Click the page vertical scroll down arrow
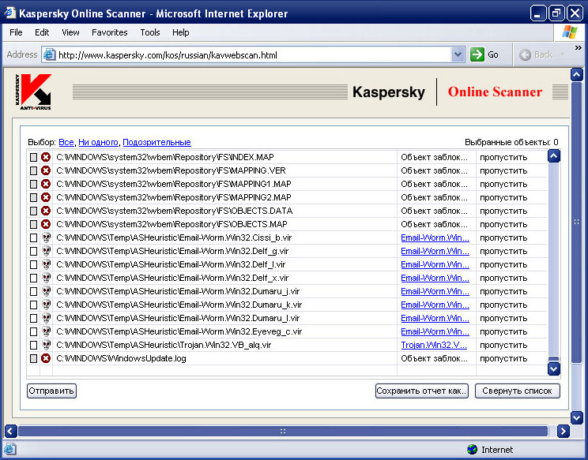This screenshot has width=588, height=460. (x=577, y=417)
